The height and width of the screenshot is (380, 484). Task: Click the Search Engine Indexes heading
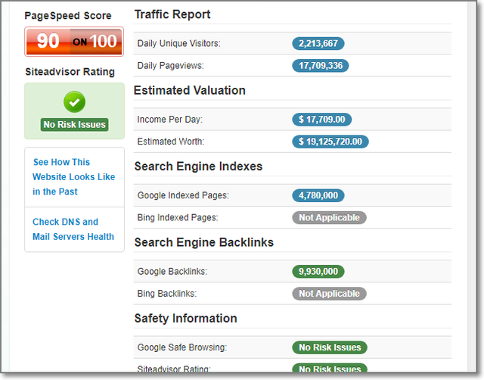pyautogui.click(x=198, y=167)
